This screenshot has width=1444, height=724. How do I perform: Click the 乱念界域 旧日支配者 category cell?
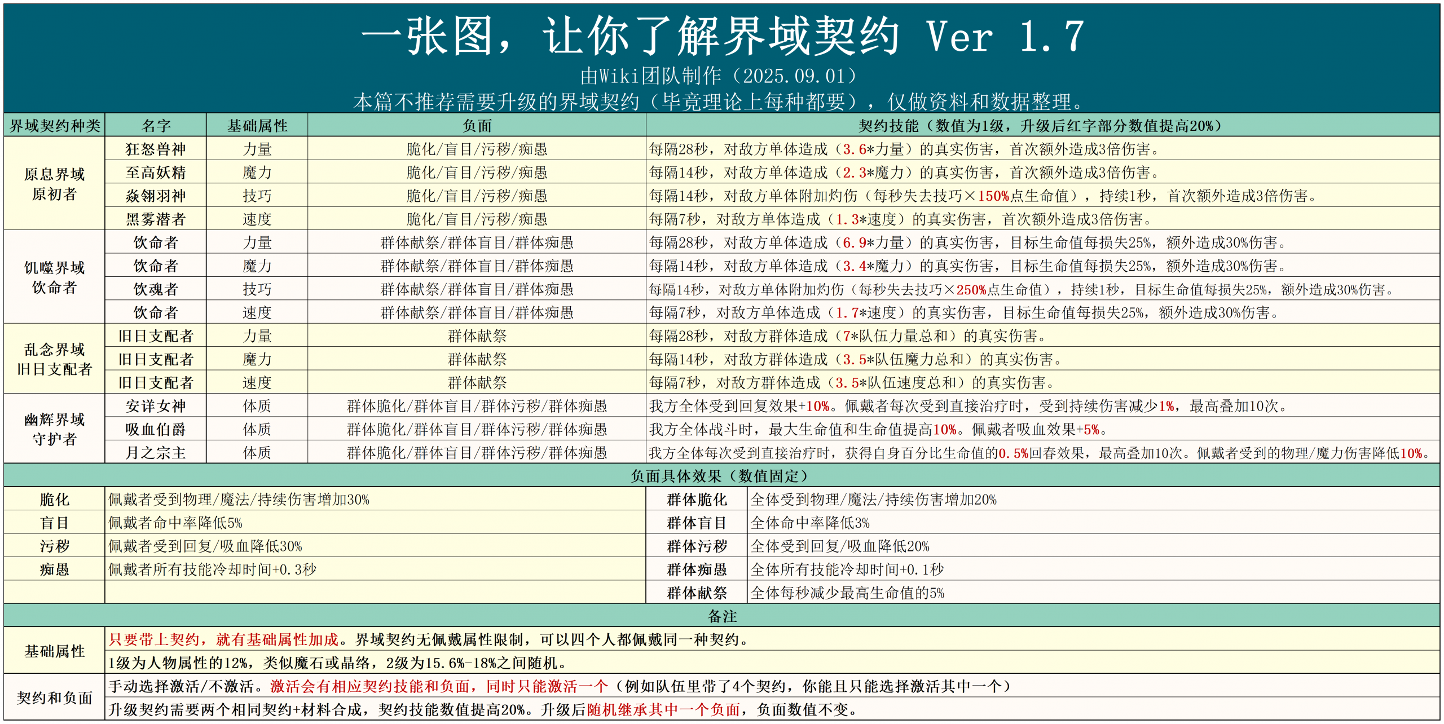point(54,359)
